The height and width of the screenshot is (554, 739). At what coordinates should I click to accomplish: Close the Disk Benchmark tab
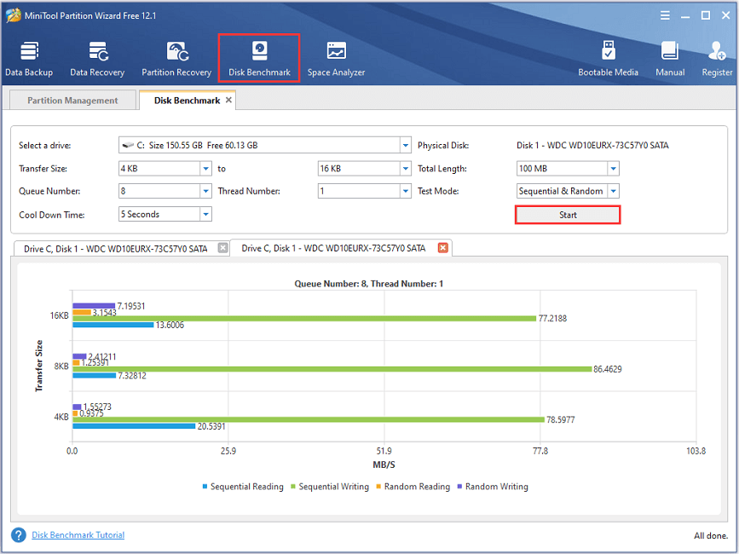coord(228,100)
